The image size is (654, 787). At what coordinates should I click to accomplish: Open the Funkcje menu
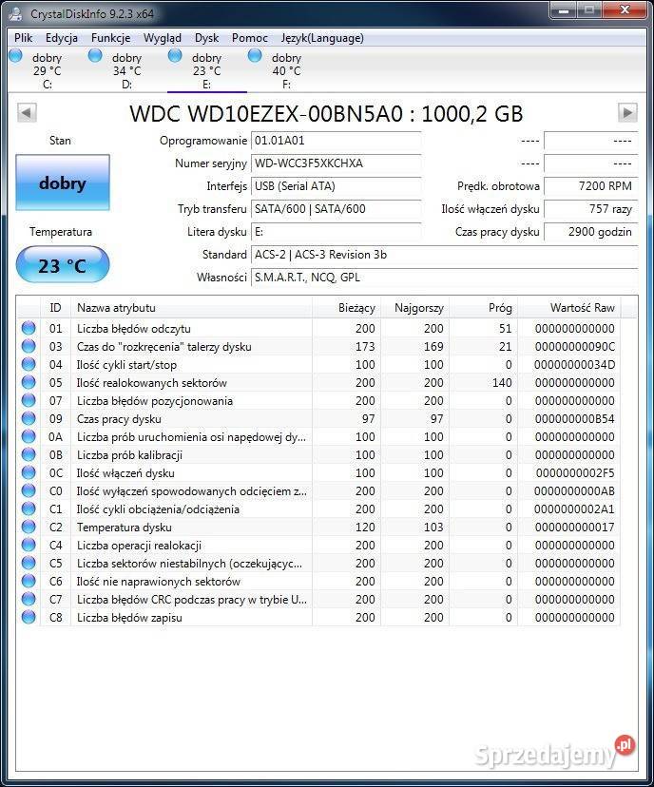(x=111, y=38)
